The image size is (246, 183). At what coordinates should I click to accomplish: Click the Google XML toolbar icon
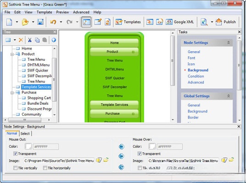pyautogui.click(x=169, y=22)
